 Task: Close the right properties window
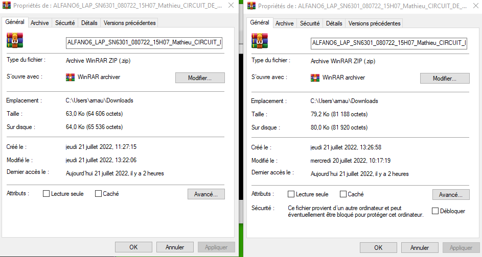click(475, 6)
